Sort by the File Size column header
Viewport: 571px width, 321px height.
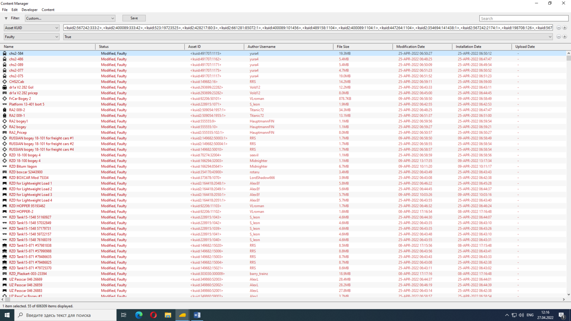click(x=363, y=47)
